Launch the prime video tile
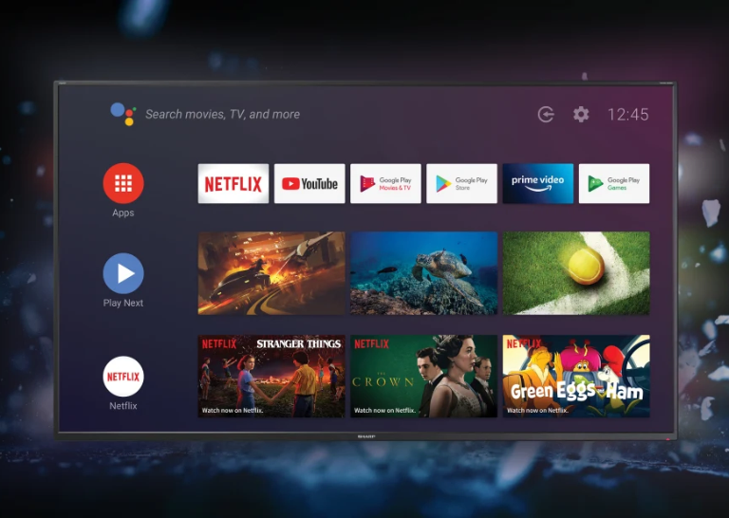This screenshot has width=729, height=518. [538, 183]
